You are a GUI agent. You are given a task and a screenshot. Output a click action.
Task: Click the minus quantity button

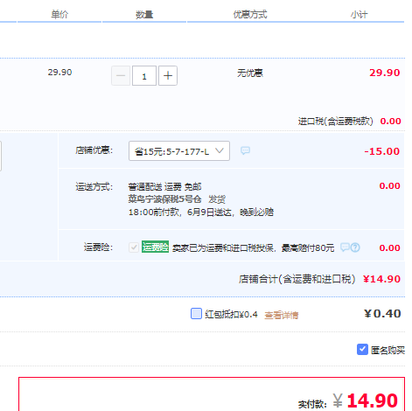click(121, 76)
